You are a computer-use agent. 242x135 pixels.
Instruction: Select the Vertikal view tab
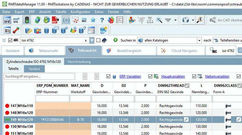coord(34,69)
